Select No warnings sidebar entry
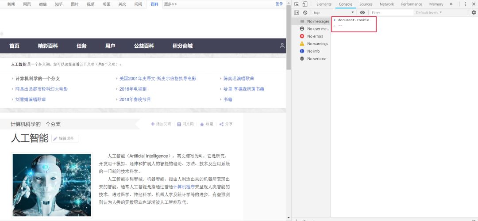Viewport: 478px width, 221px height. tap(311, 43)
